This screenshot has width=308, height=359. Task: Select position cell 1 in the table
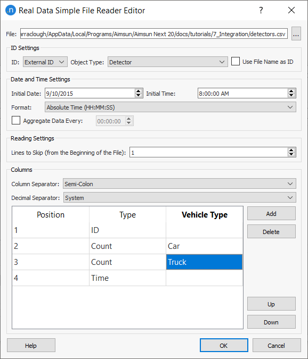tap(51, 230)
